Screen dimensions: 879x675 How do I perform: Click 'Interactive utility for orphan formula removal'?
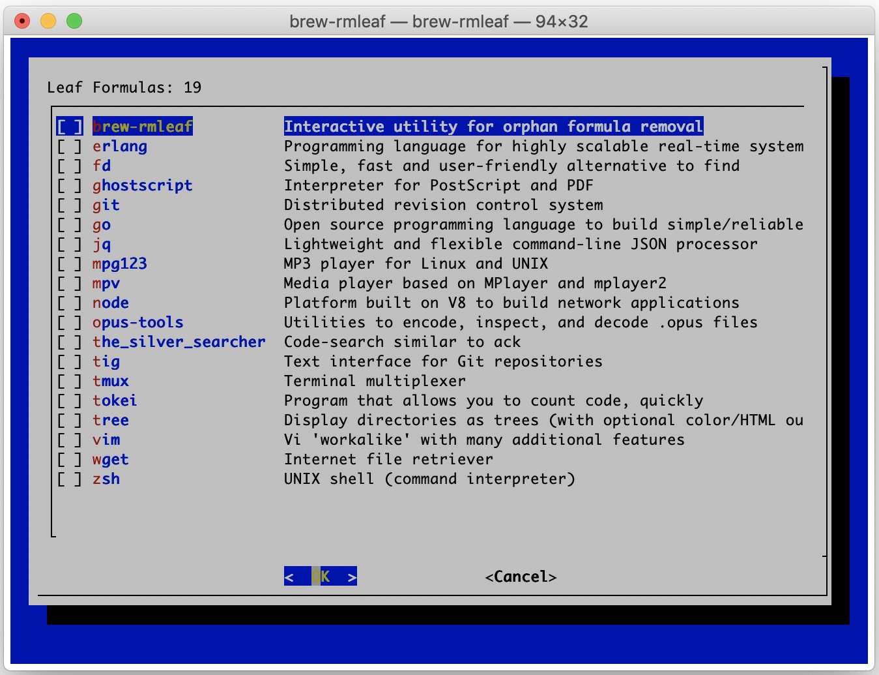coord(494,127)
